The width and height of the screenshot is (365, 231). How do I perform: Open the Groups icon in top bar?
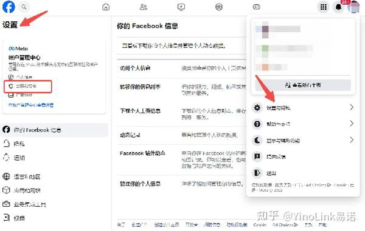tap(219, 7)
